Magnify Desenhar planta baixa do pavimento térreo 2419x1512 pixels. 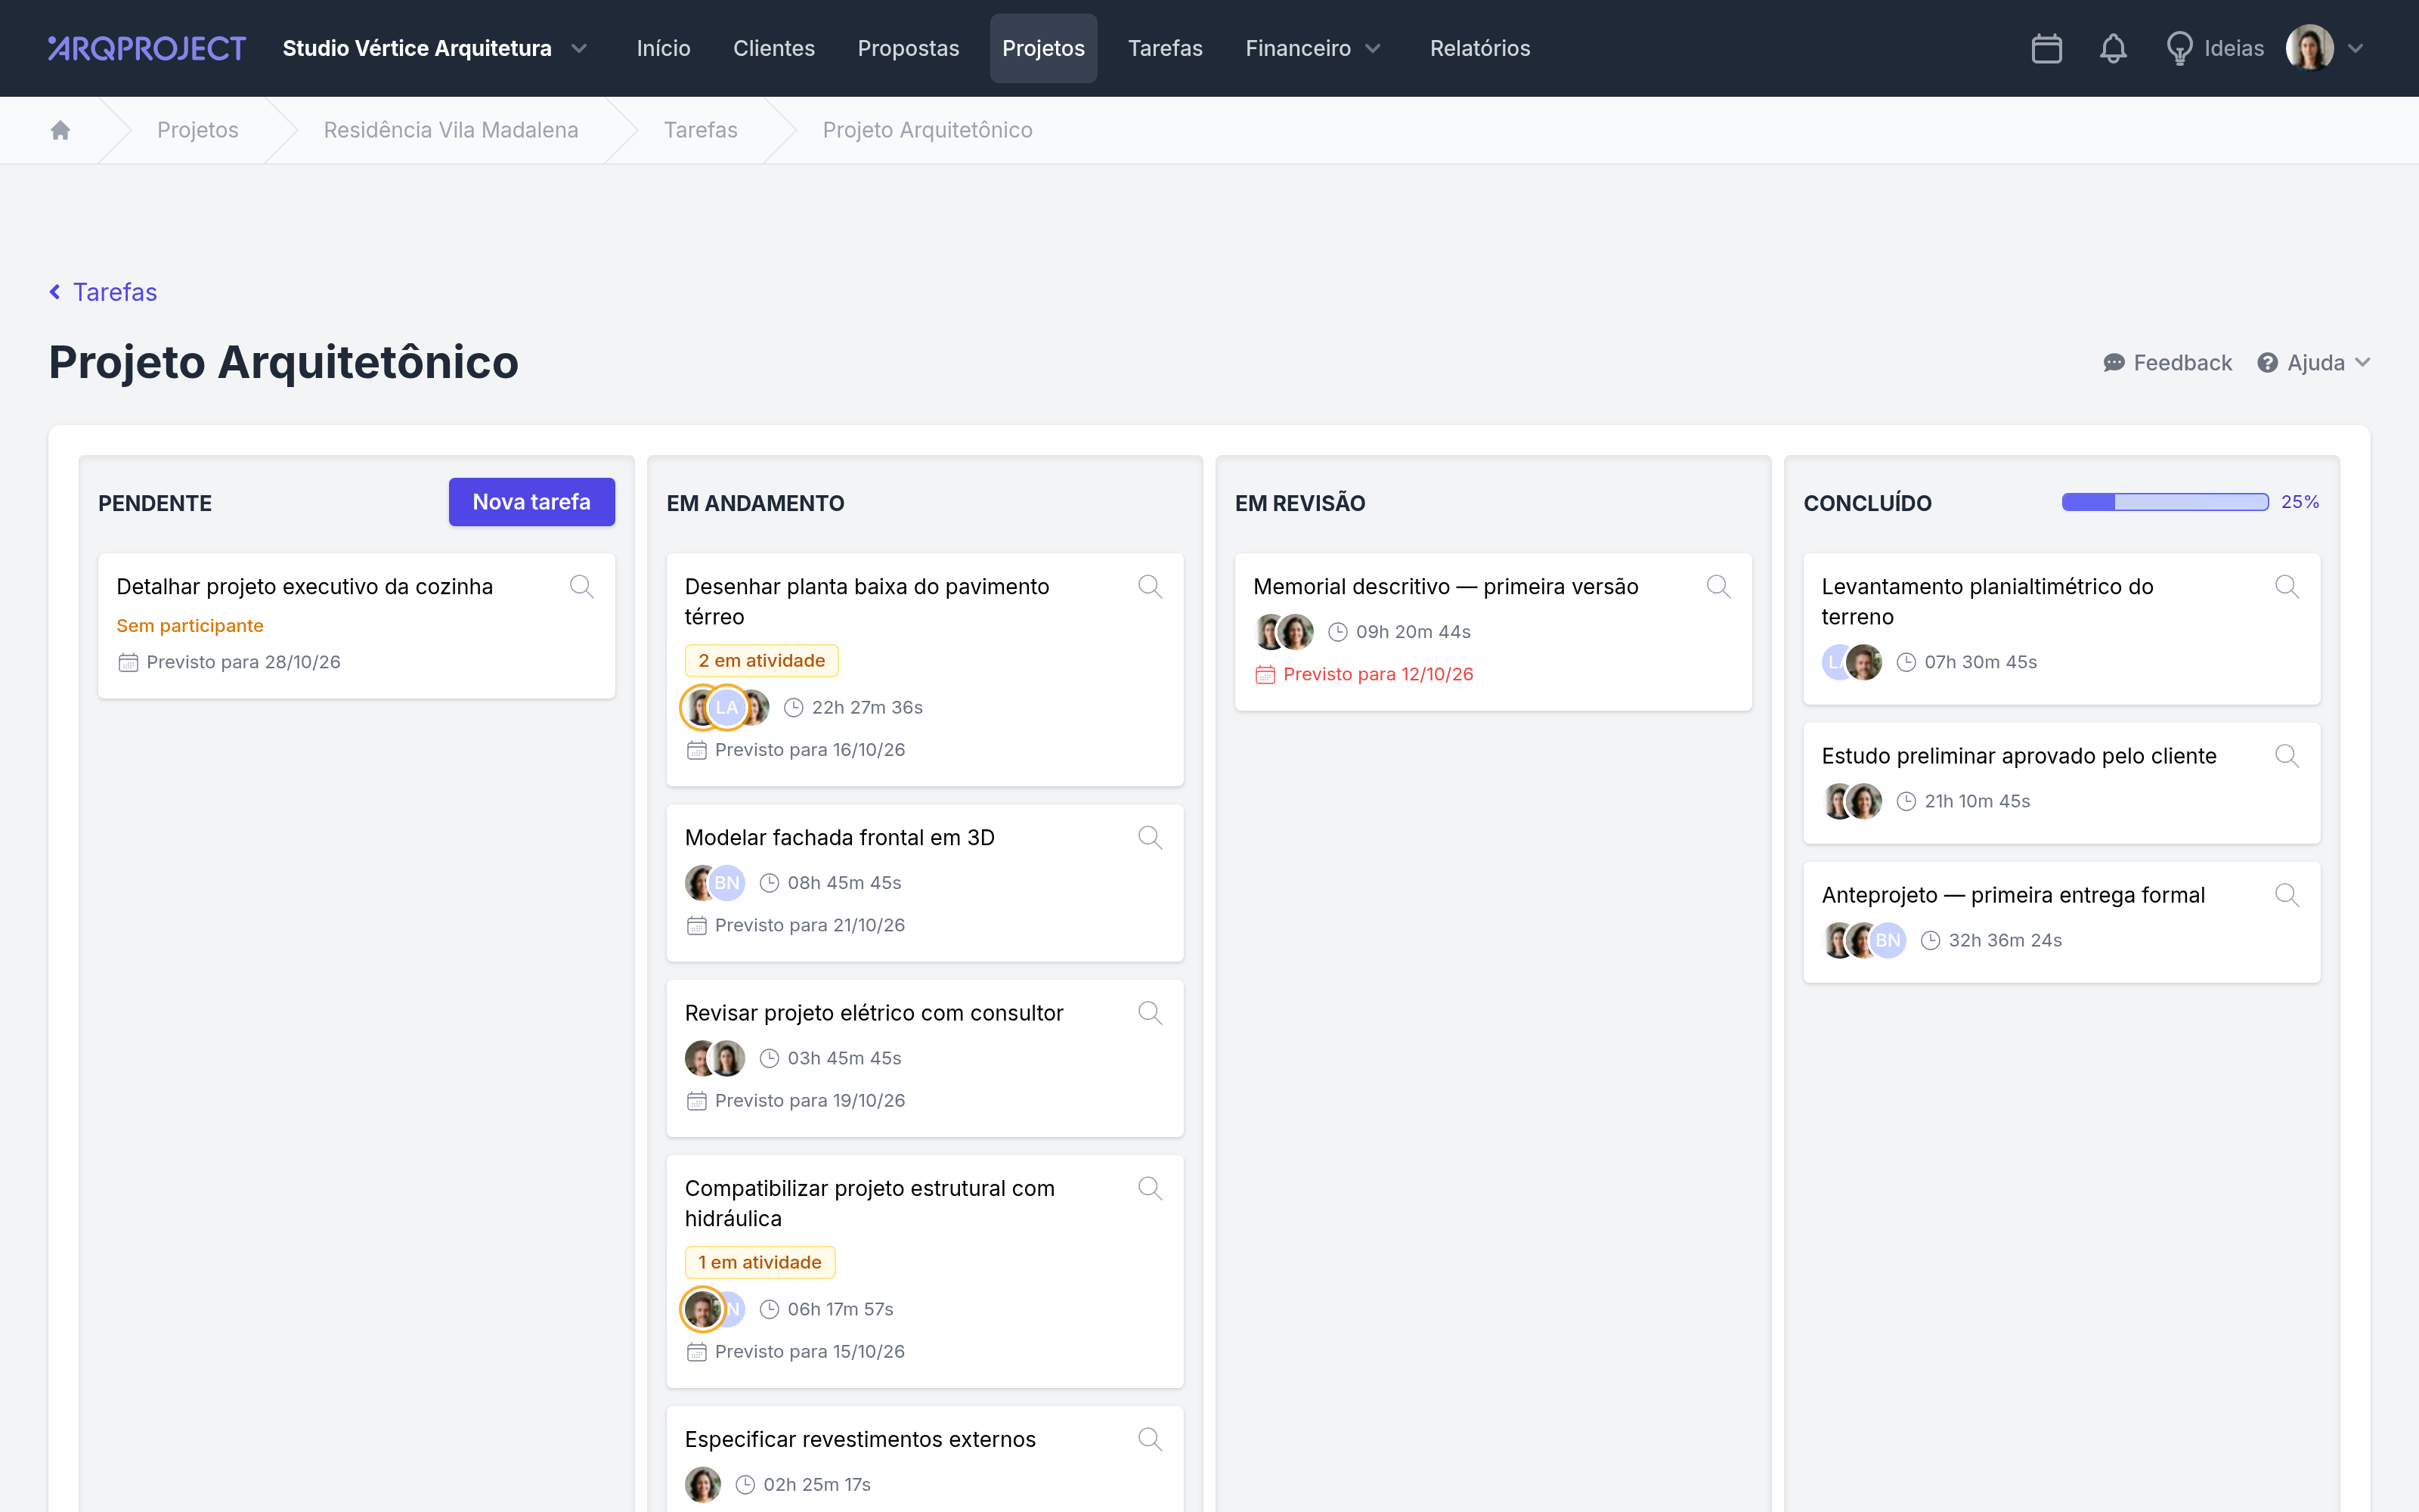[1150, 586]
